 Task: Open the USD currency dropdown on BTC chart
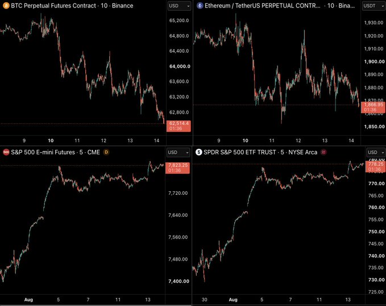point(179,6)
